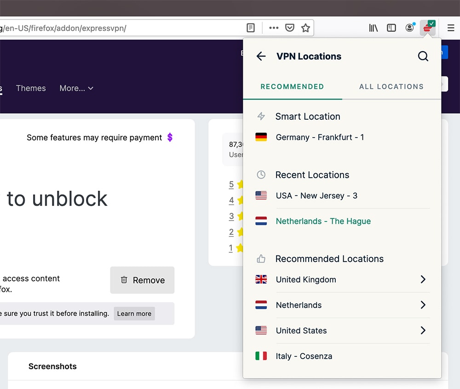Viewport: 460px width, 389px height.
Task: Open the 4-star reviews link
Action: tap(231, 200)
